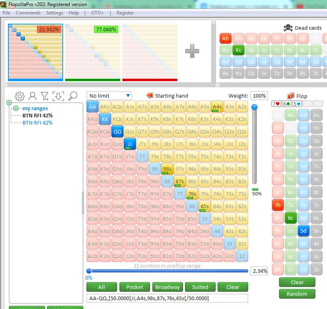Toggle AKo in starting hand matrix
The width and height of the screenshot is (327, 309).
[92, 119]
